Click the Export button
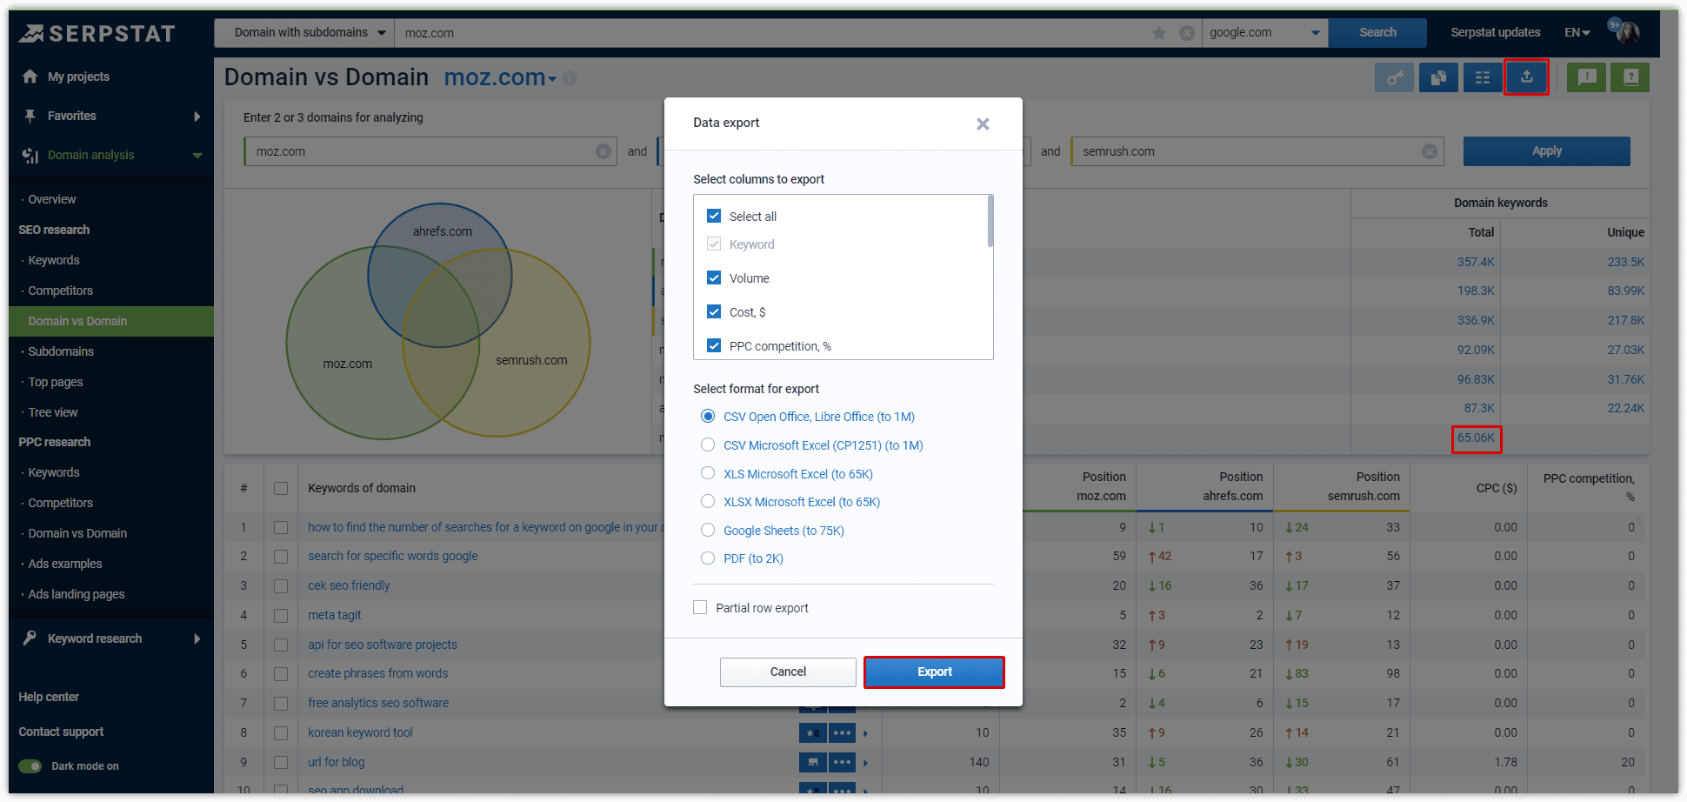The image size is (1687, 802). (x=934, y=672)
